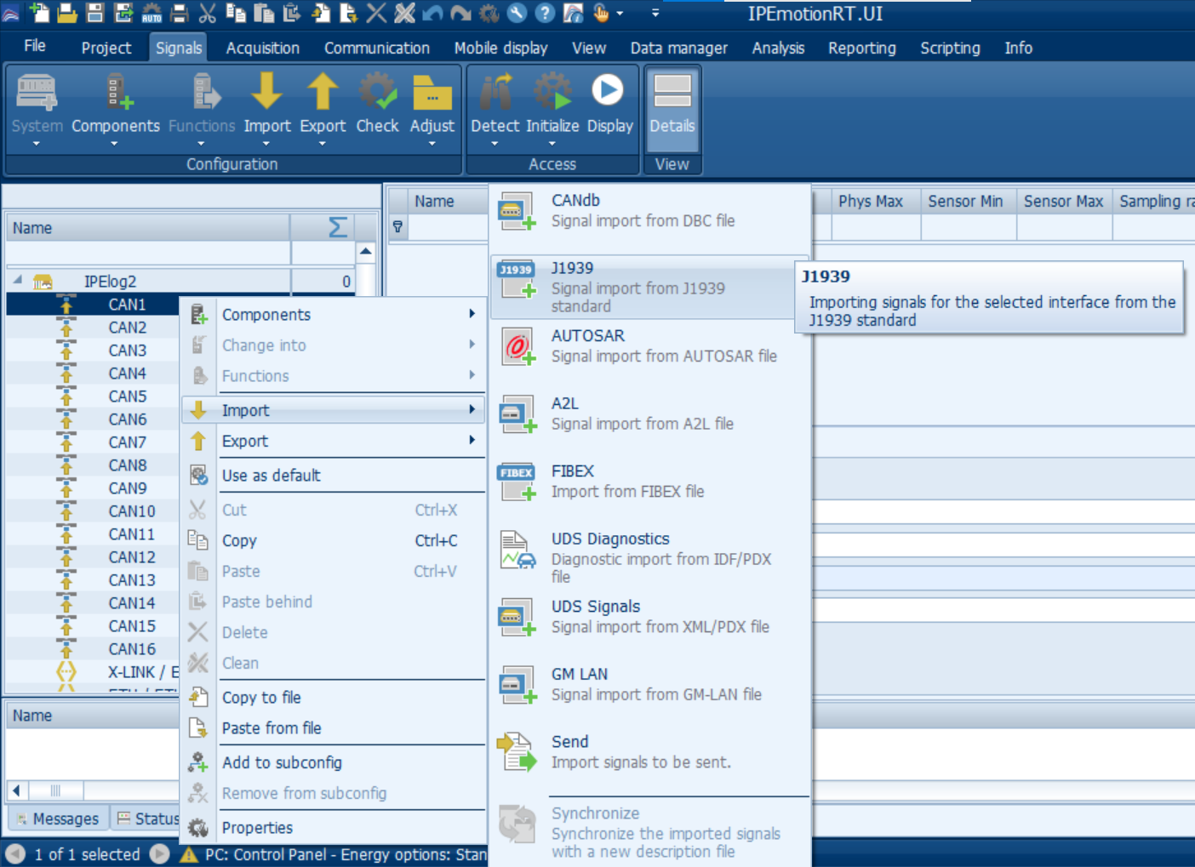
Task: Open the dropdown arrow next to hand icon
Action: tap(620, 13)
